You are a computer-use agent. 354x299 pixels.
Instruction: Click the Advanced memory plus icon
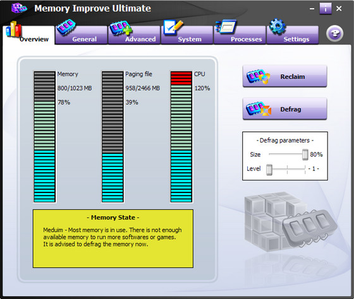pyautogui.click(x=121, y=28)
